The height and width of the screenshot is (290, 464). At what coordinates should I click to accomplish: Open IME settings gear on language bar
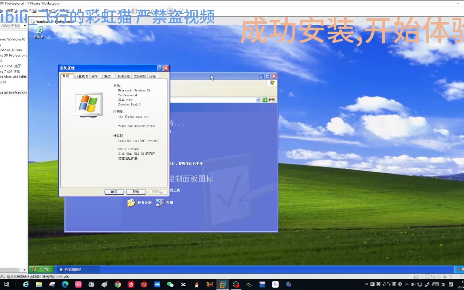(400, 284)
